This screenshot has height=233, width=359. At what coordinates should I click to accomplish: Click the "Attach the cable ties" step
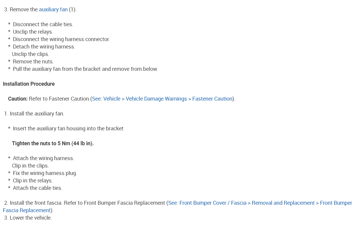coord(38,188)
